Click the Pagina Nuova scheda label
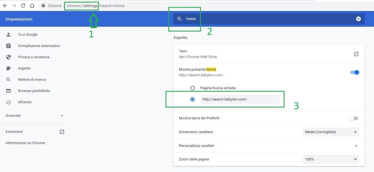374x172 pixels. click(218, 88)
